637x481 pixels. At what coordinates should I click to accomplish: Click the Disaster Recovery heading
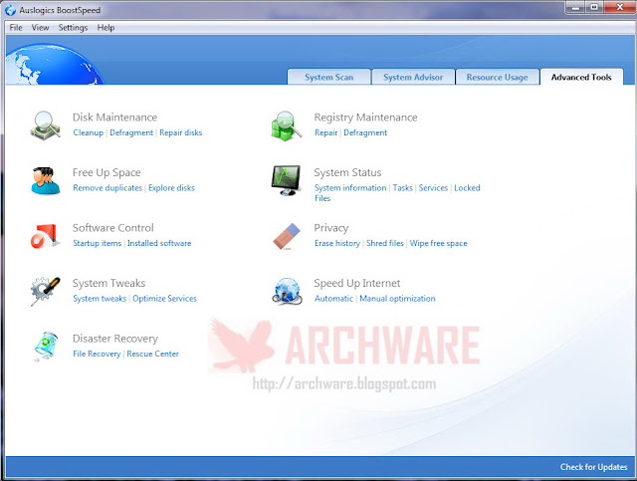pos(115,339)
